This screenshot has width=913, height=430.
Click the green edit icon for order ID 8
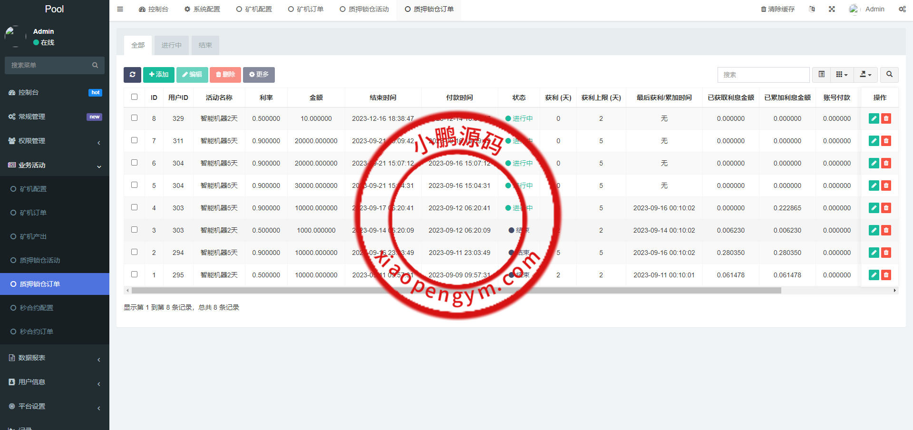pyautogui.click(x=874, y=118)
